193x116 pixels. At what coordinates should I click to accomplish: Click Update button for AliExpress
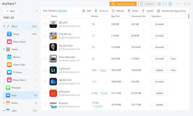pyautogui.click(x=159, y=93)
